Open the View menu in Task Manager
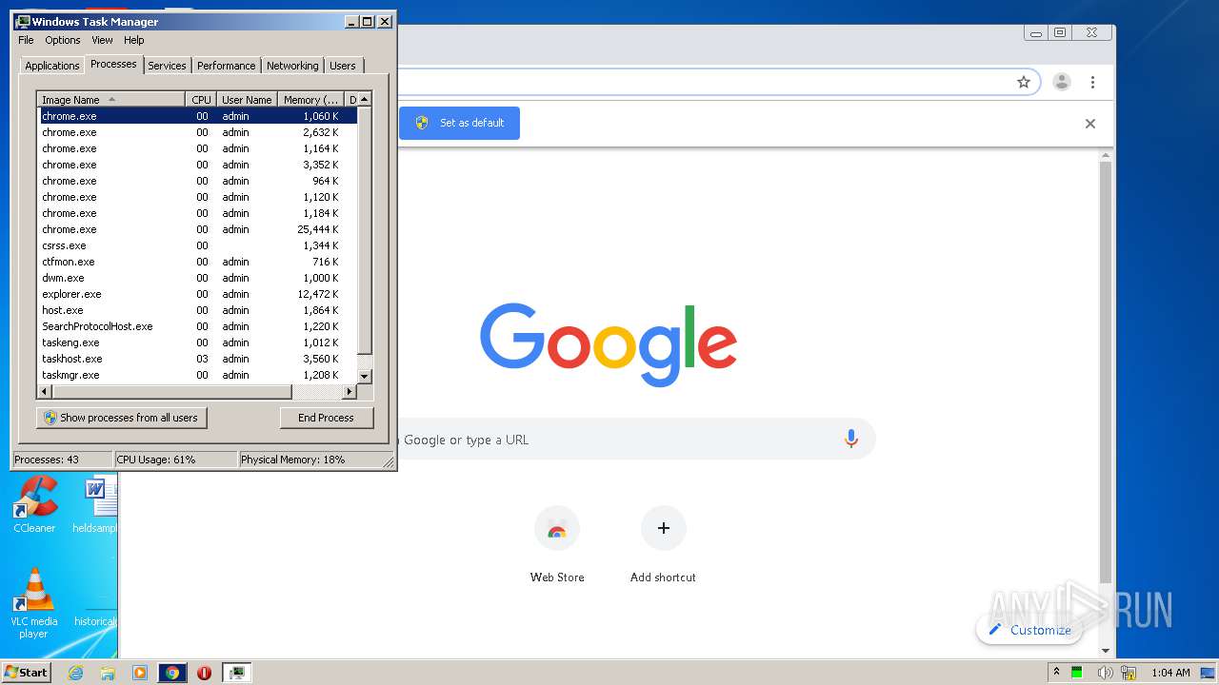This screenshot has height=685, width=1219. point(102,40)
